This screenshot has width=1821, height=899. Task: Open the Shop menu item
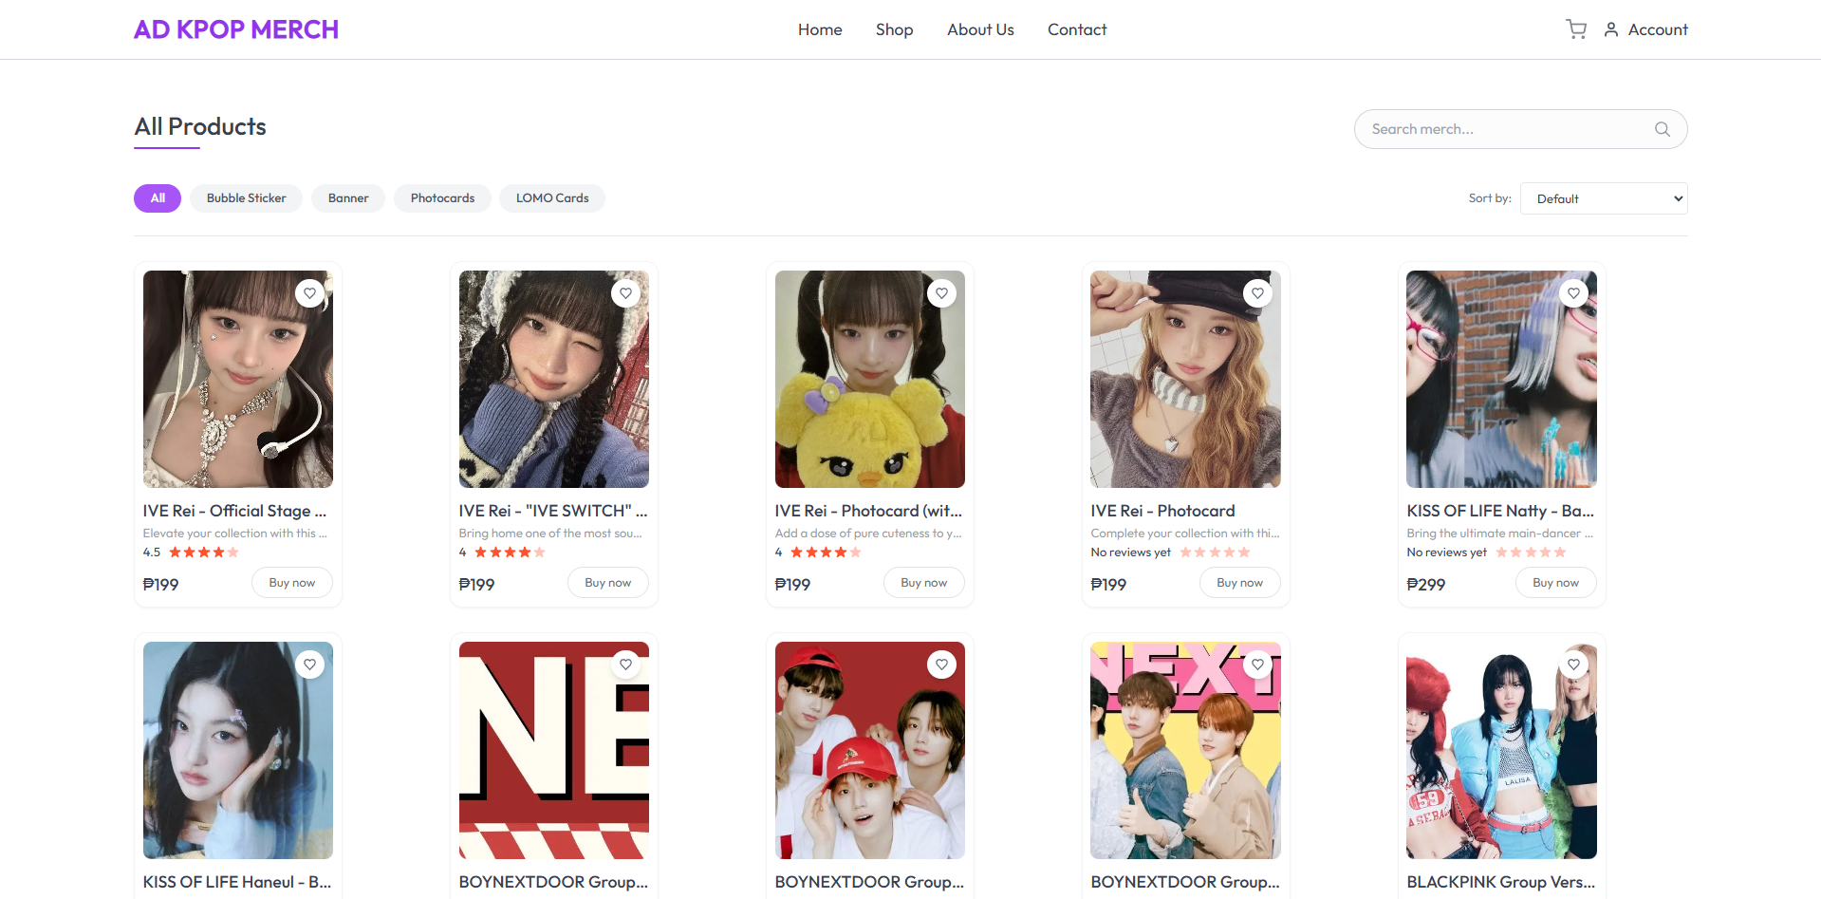pos(894,29)
